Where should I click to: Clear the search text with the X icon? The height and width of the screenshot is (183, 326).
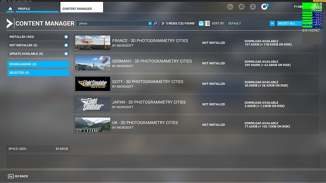[150, 24]
